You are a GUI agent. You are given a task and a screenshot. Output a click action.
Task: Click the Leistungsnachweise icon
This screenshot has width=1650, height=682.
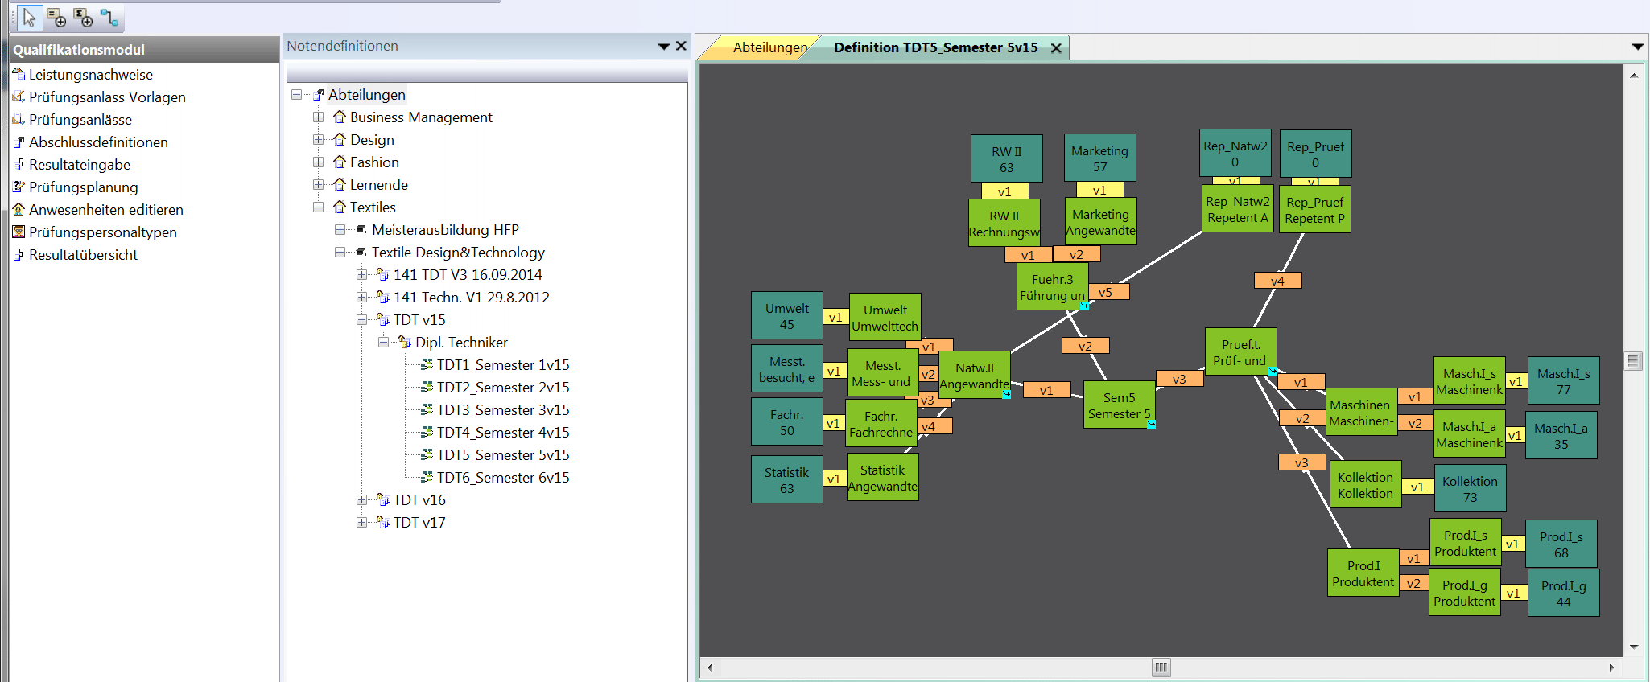19,74
